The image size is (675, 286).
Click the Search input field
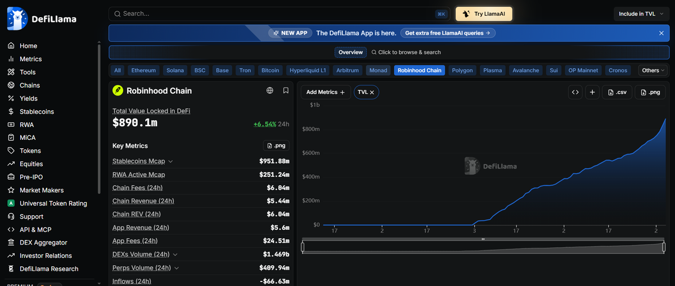(279, 14)
